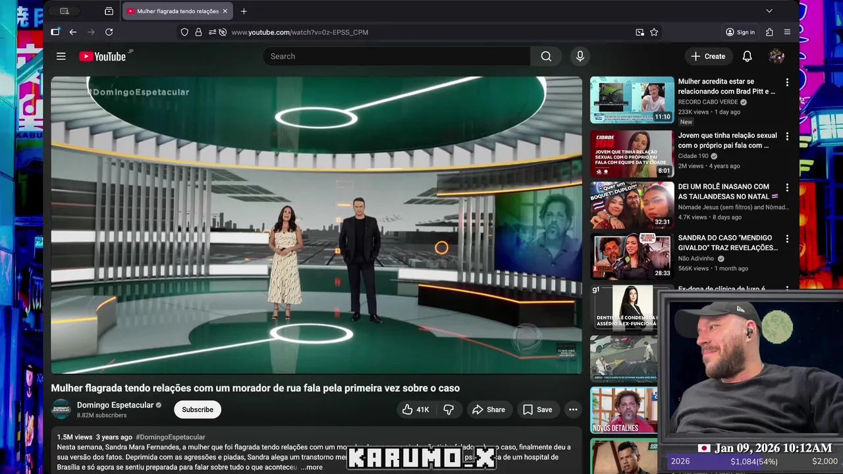The image size is (843, 474).
Task: Share the video
Action: click(489, 409)
